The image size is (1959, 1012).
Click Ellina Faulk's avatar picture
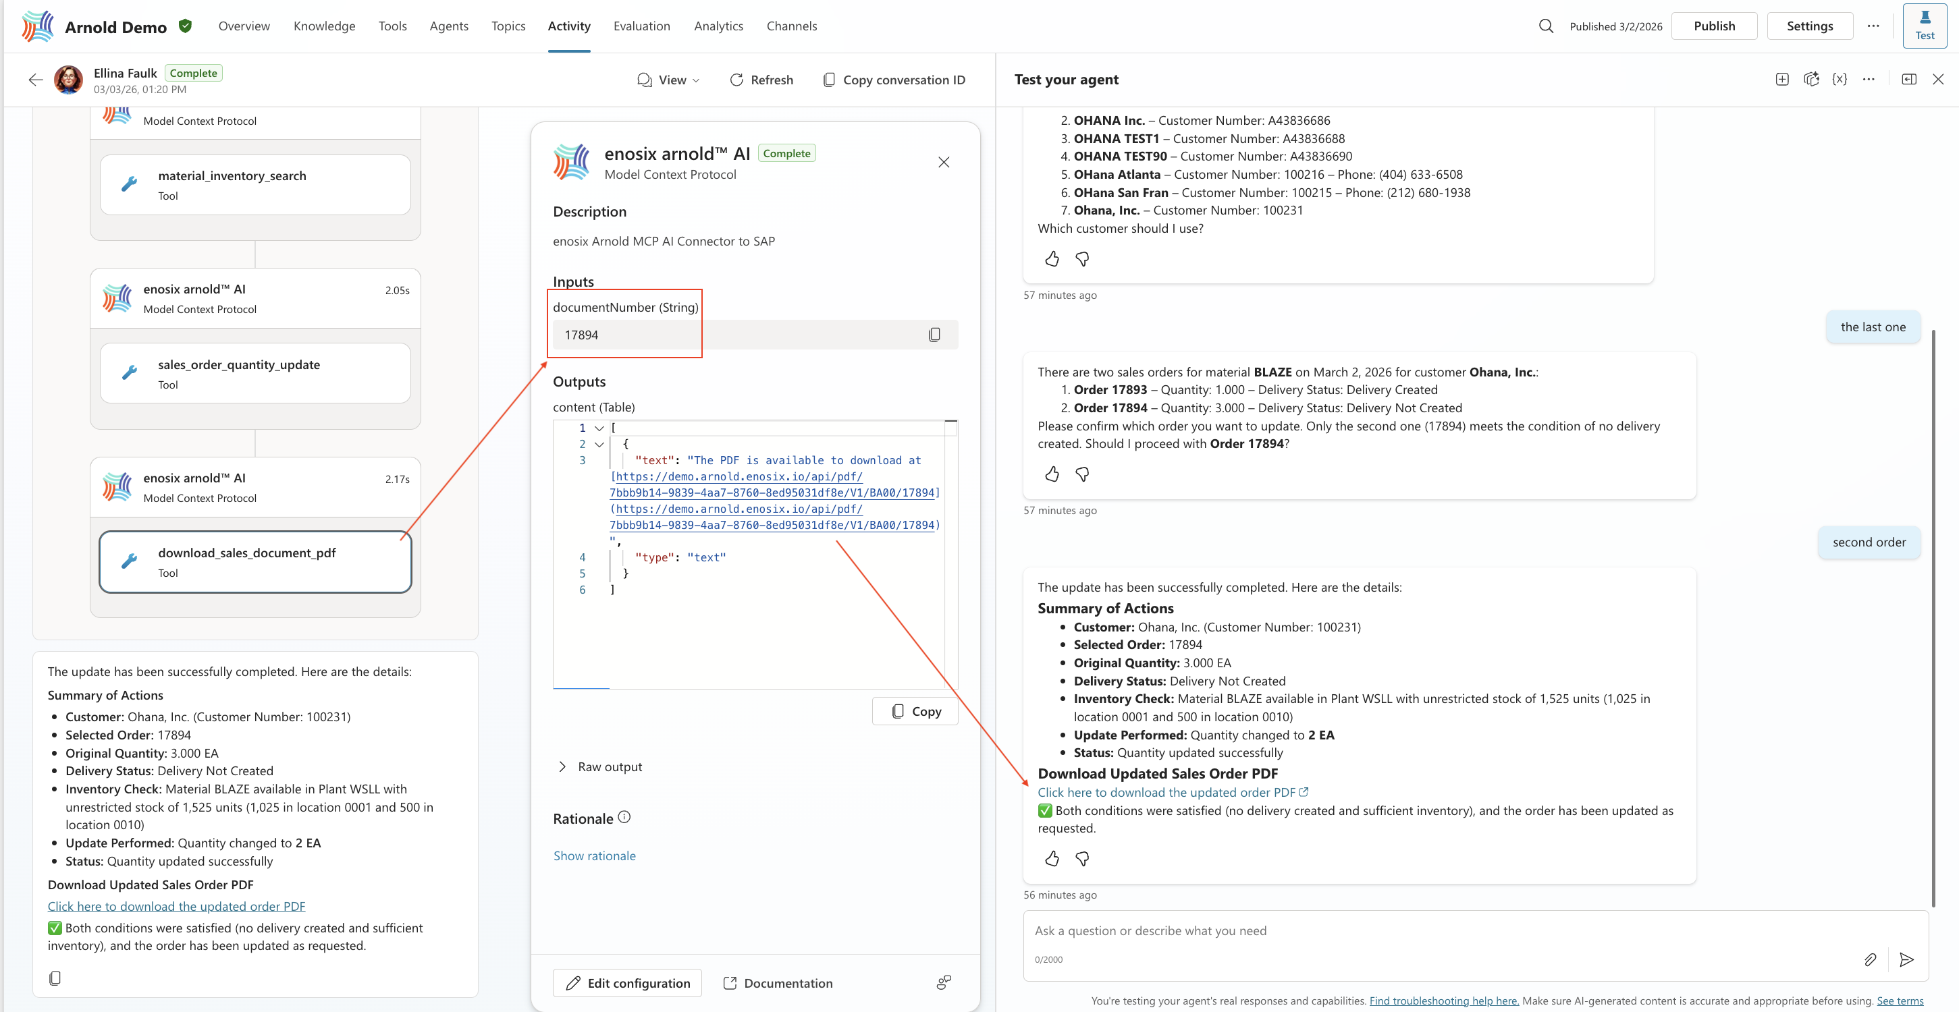click(68, 80)
